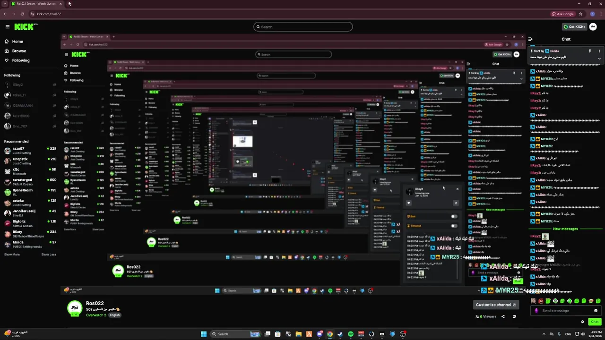The width and height of the screenshot is (605, 340).
Task: Open the clock showing 4:23 PM
Action: 595,334
